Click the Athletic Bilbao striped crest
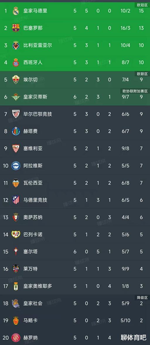 click(16, 114)
